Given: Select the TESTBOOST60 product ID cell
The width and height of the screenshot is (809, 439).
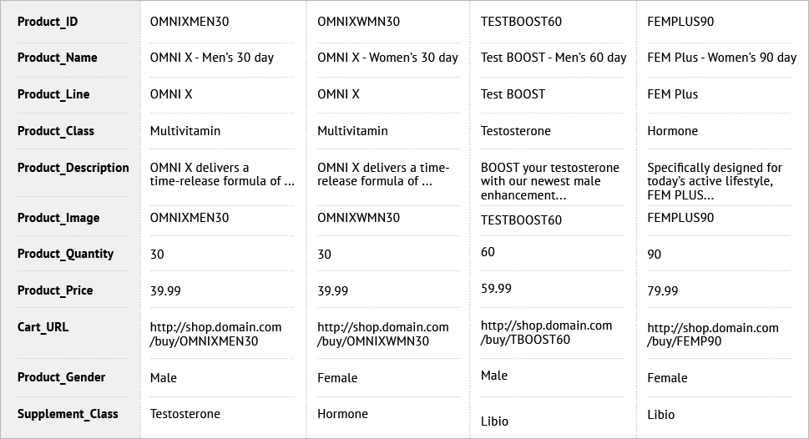Looking at the screenshot, I should tap(521, 22).
